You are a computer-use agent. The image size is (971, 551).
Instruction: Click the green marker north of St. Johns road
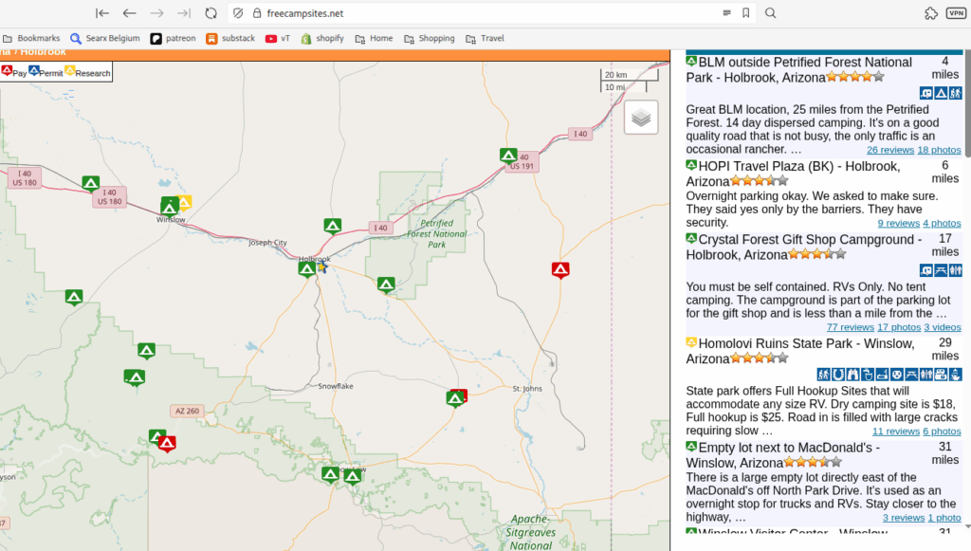tap(454, 399)
